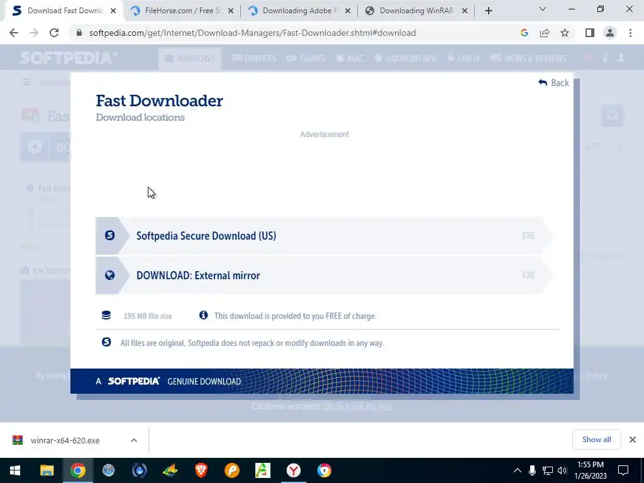Click the microphone icon in the system tray
The width and height of the screenshot is (644, 483).
tap(532, 470)
